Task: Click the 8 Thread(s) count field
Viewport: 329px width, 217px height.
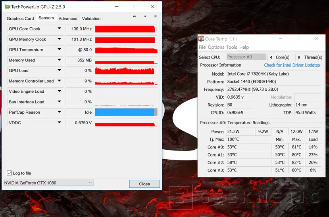Action: point(299,57)
